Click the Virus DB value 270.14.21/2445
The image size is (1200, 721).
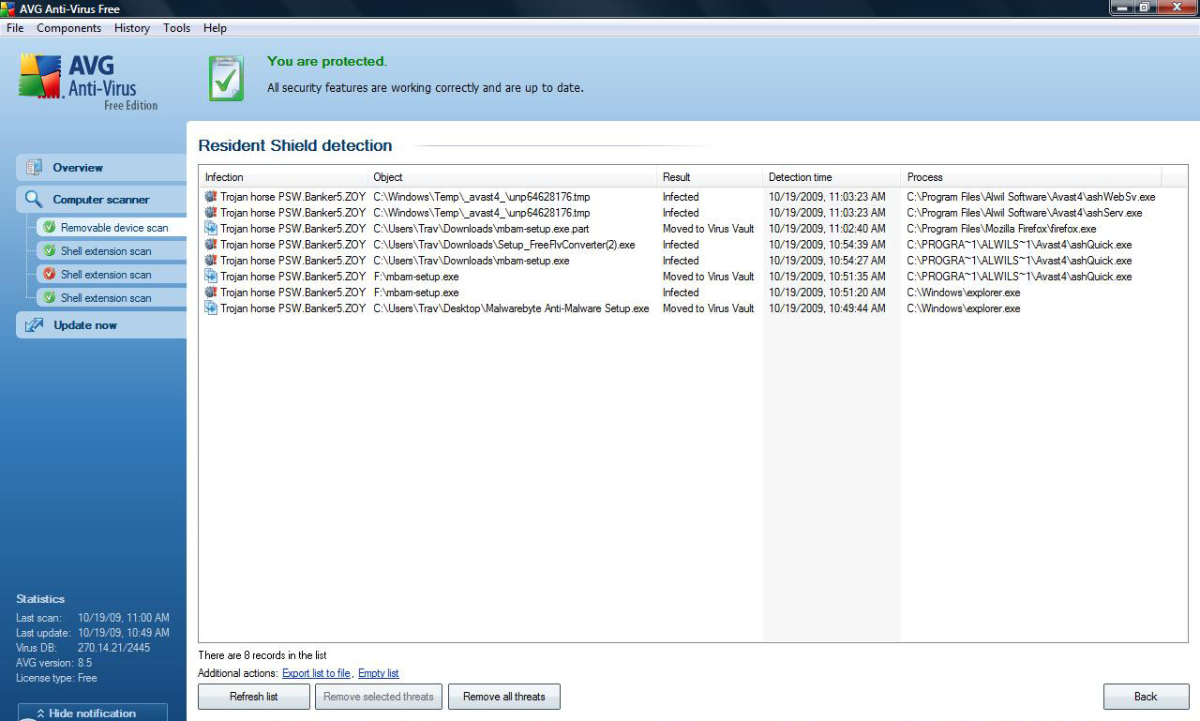click(x=115, y=648)
